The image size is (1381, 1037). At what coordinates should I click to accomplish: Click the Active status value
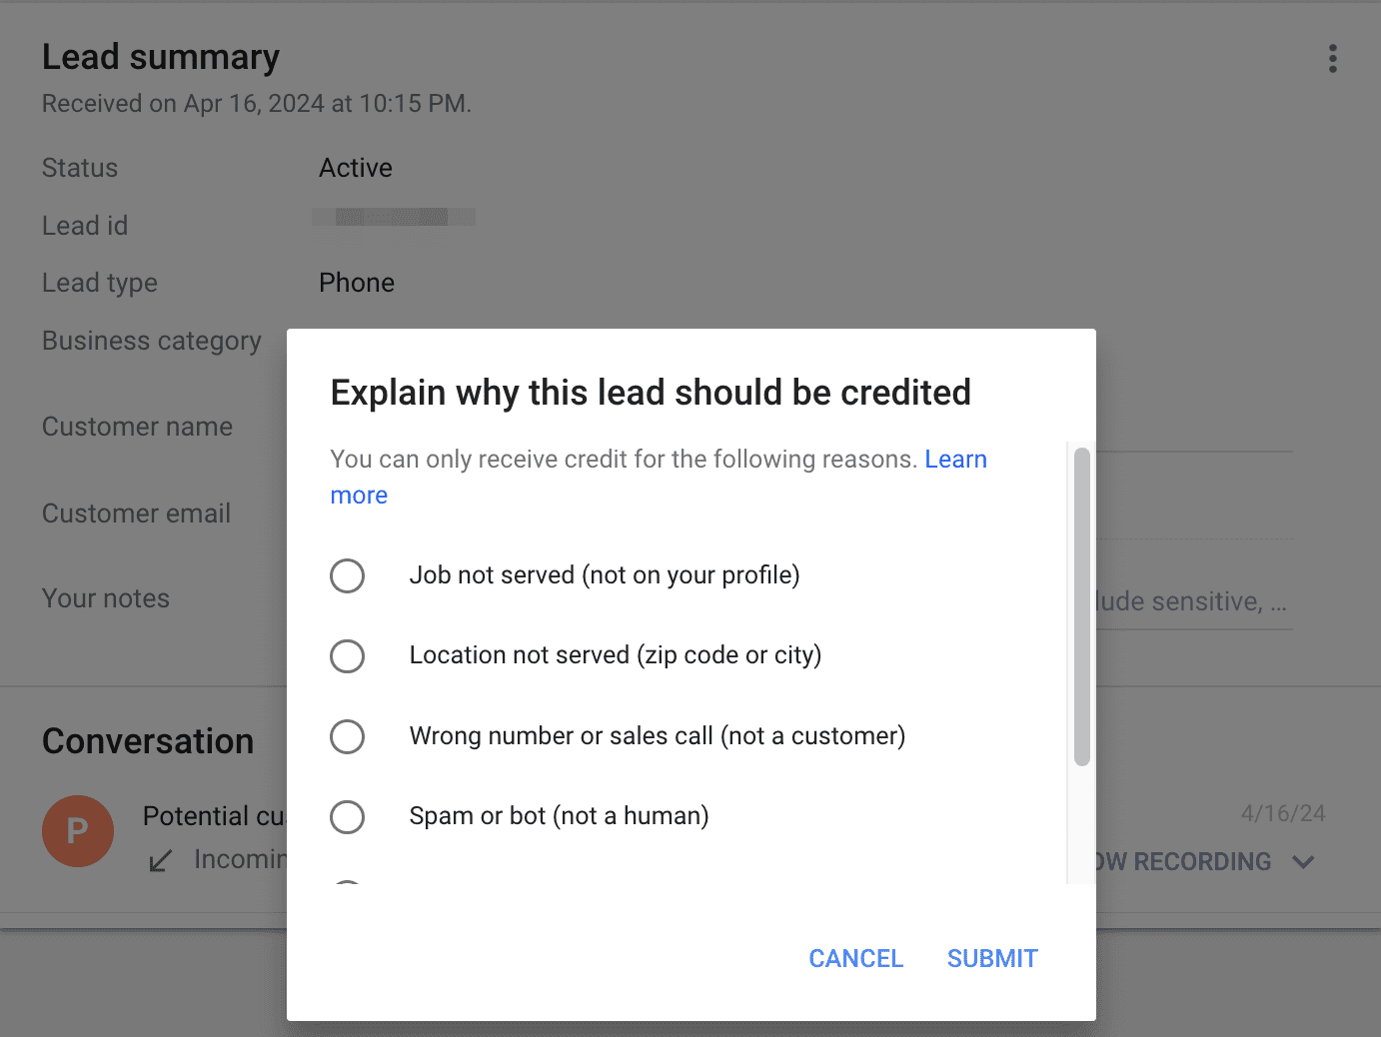tap(355, 167)
